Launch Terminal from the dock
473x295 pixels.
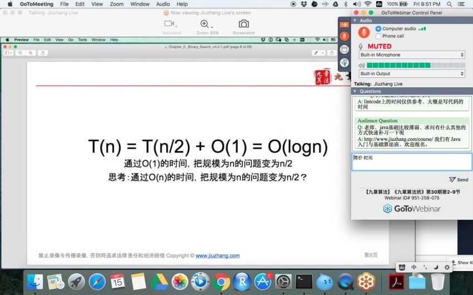(x=304, y=282)
